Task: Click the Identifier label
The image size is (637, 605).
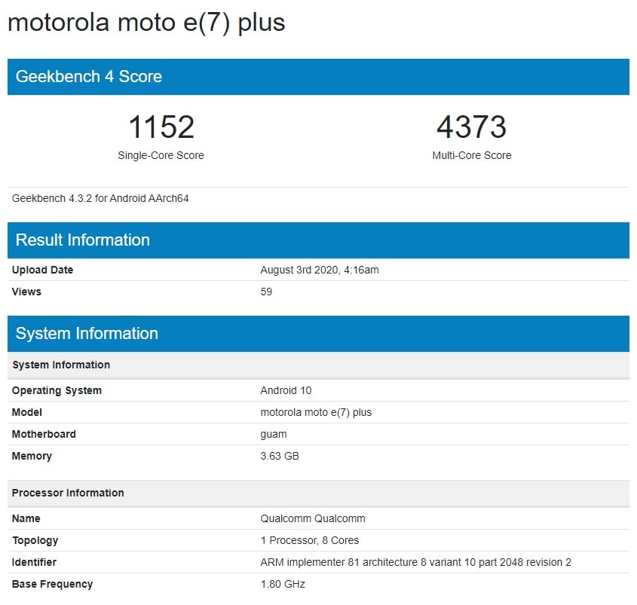Action: [x=34, y=563]
